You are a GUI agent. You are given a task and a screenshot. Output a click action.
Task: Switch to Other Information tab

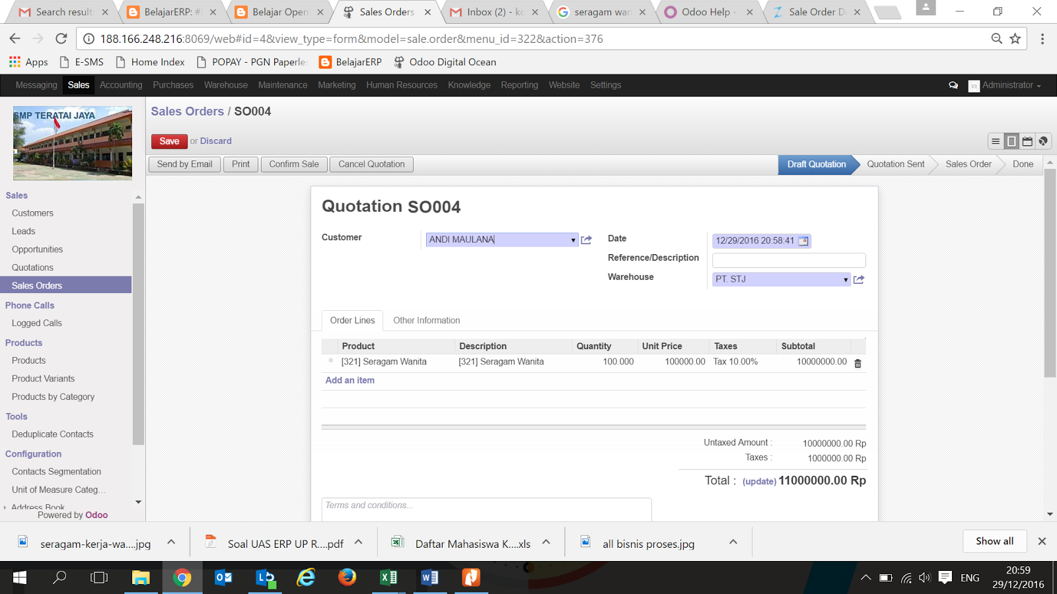click(x=427, y=320)
